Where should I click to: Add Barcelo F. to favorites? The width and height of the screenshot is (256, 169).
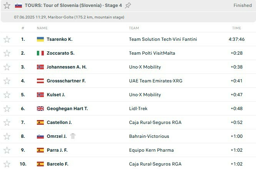click(x=7, y=164)
